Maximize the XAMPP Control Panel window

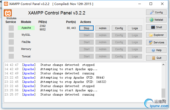[151, 4]
